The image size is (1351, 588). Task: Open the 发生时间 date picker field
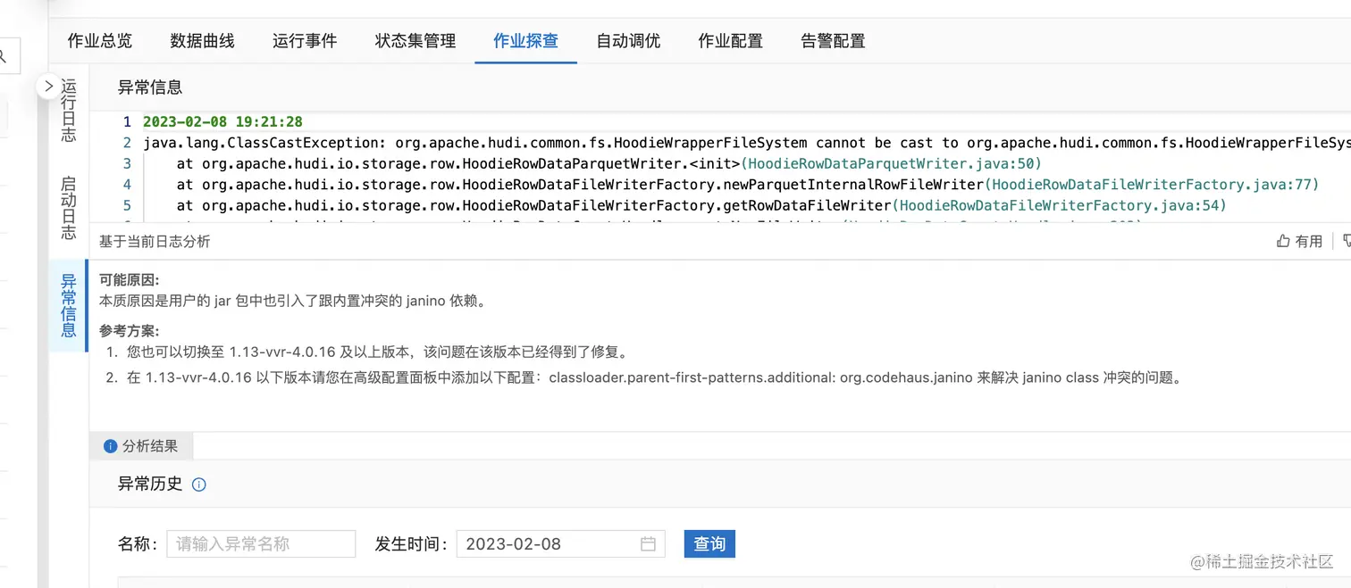(560, 543)
